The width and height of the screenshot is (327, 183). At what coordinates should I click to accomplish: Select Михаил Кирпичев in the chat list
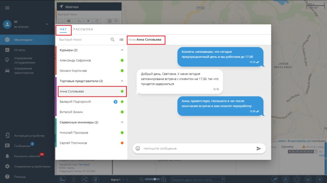(x=91, y=71)
